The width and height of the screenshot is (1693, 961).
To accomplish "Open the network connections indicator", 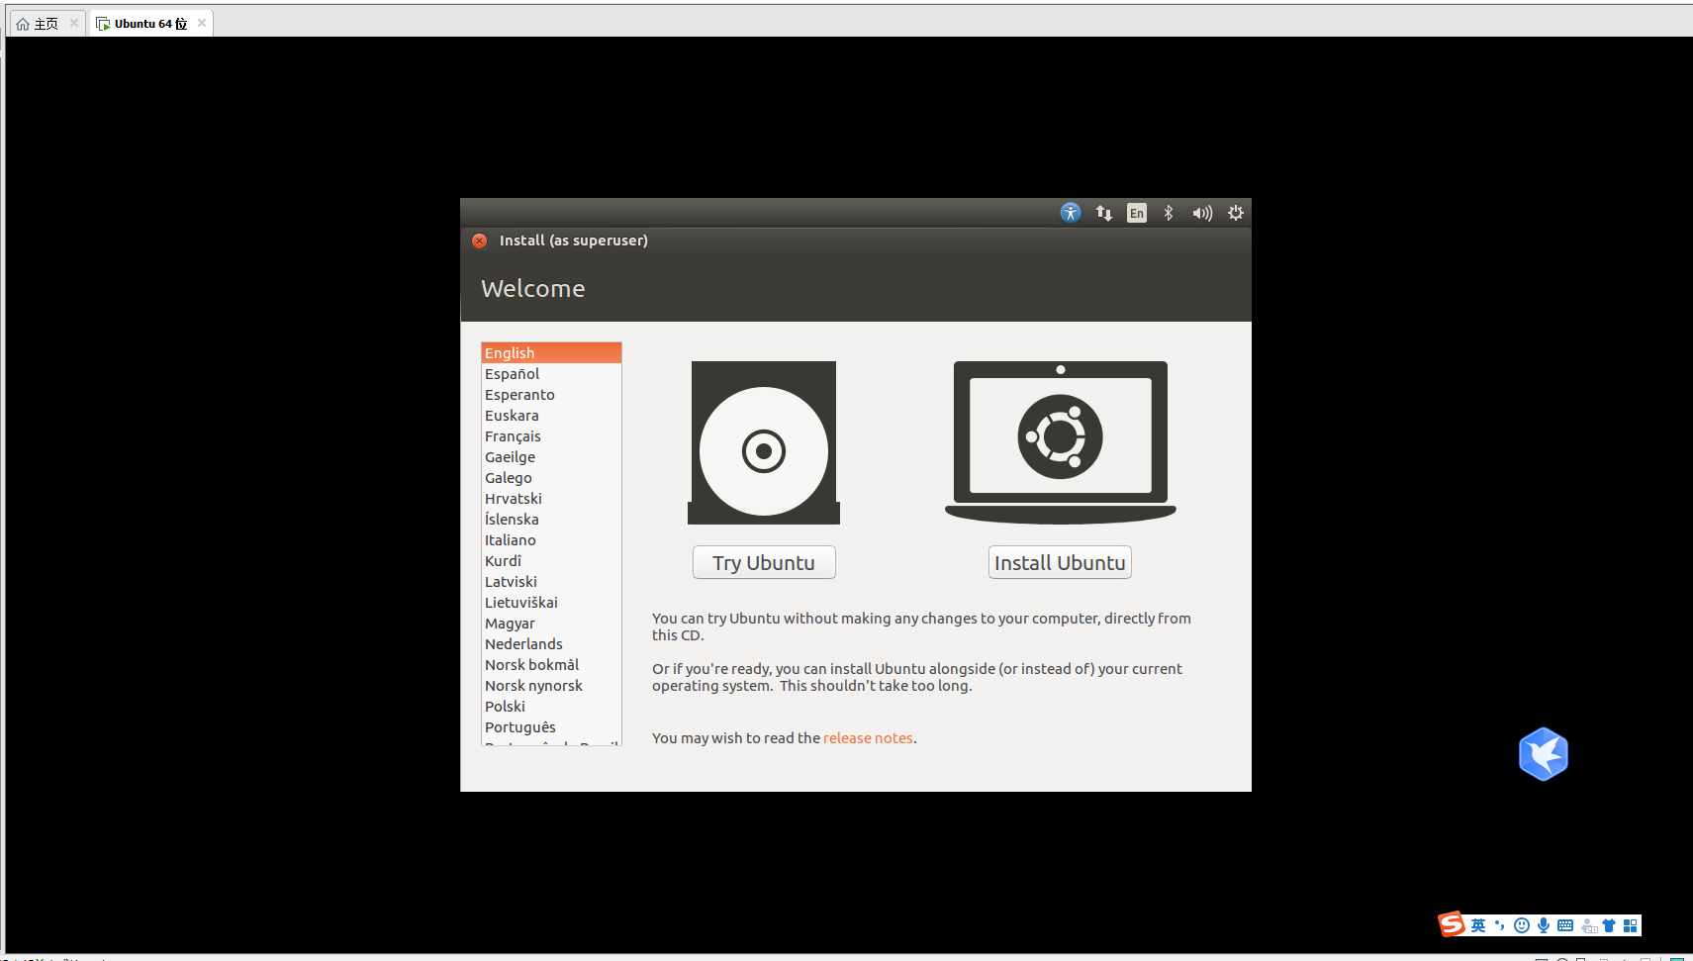I will [1104, 213].
